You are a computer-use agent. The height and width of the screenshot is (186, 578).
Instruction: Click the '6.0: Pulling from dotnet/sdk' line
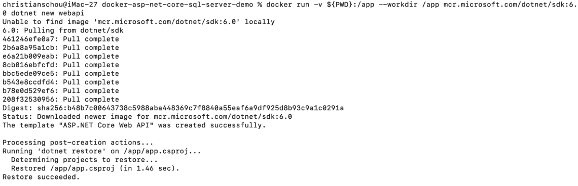[x=63, y=30]
